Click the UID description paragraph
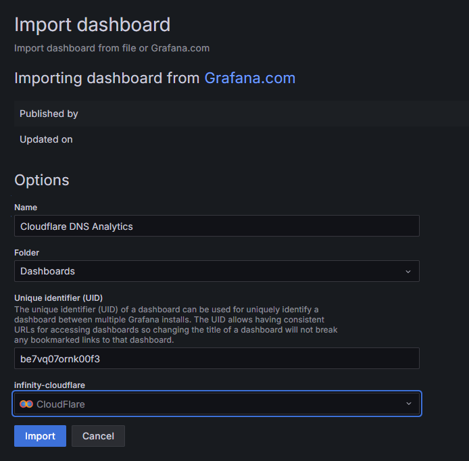The height and width of the screenshot is (461, 469). coord(176,324)
